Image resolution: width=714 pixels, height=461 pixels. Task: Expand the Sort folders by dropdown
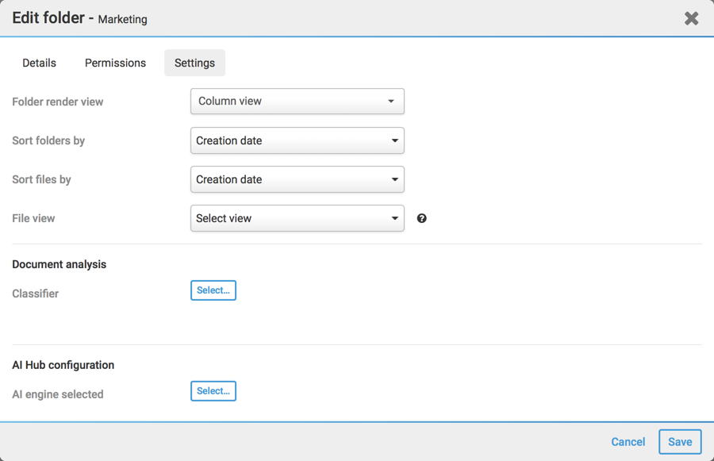[297, 140]
